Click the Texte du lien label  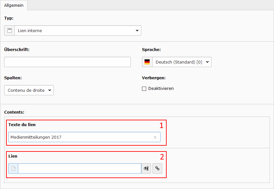pyautogui.click(x=22, y=125)
